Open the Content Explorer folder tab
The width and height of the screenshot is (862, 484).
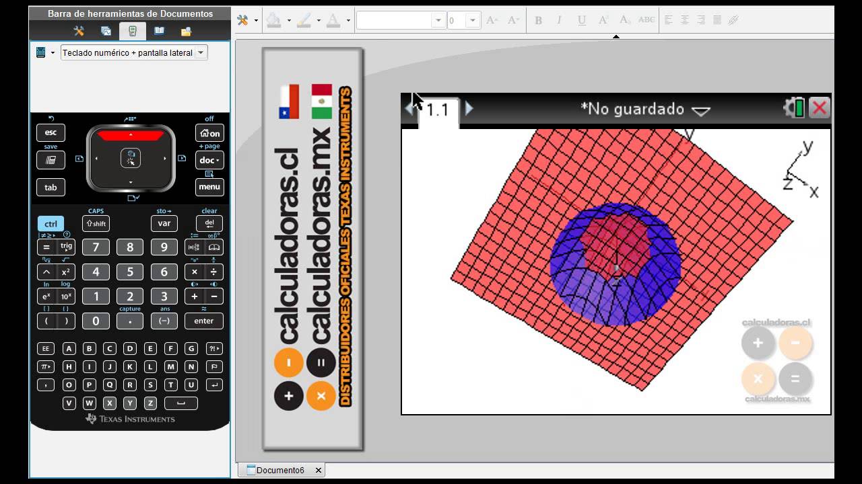click(186, 31)
